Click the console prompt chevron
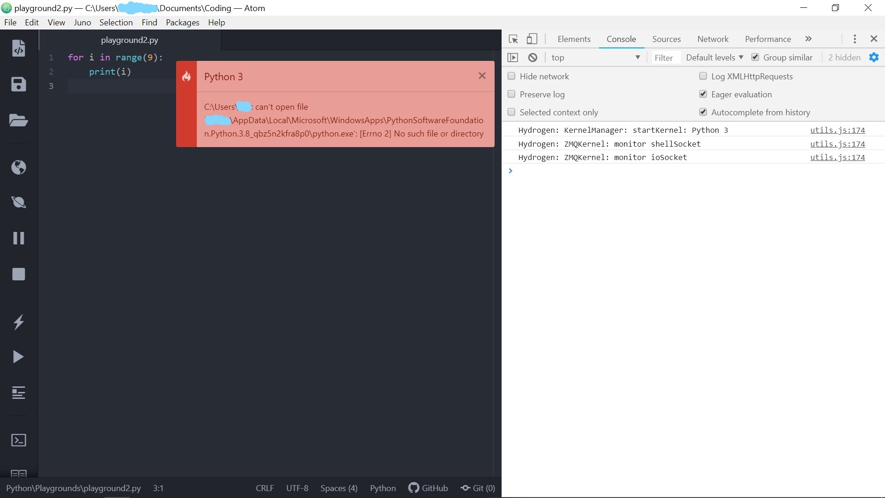The image size is (885, 498). 510,171
